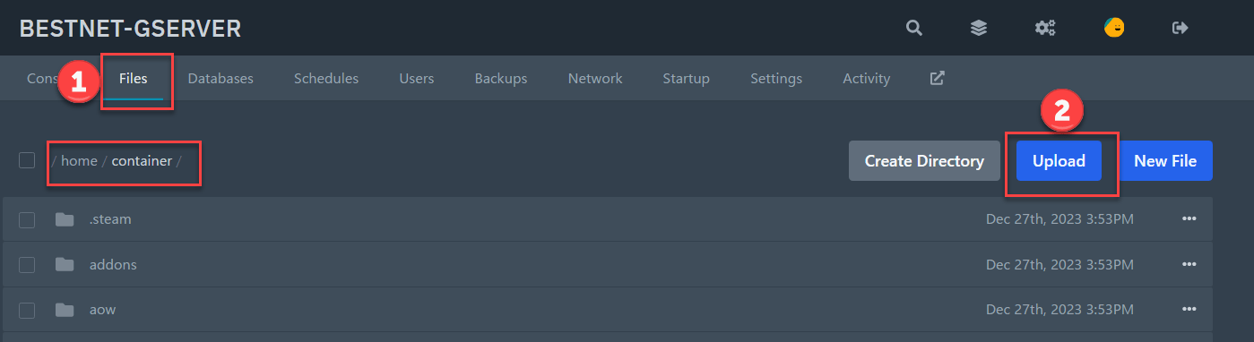
Task: Open the external link icon next to Activity
Action: point(937,78)
